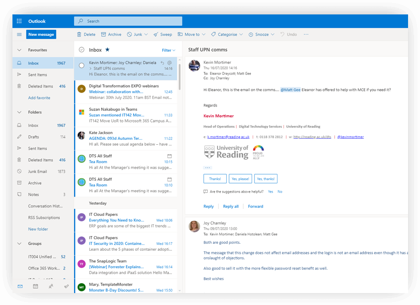Open the more actions ellipsis in toolbar

pyautogui.click(x=306, y=34)
